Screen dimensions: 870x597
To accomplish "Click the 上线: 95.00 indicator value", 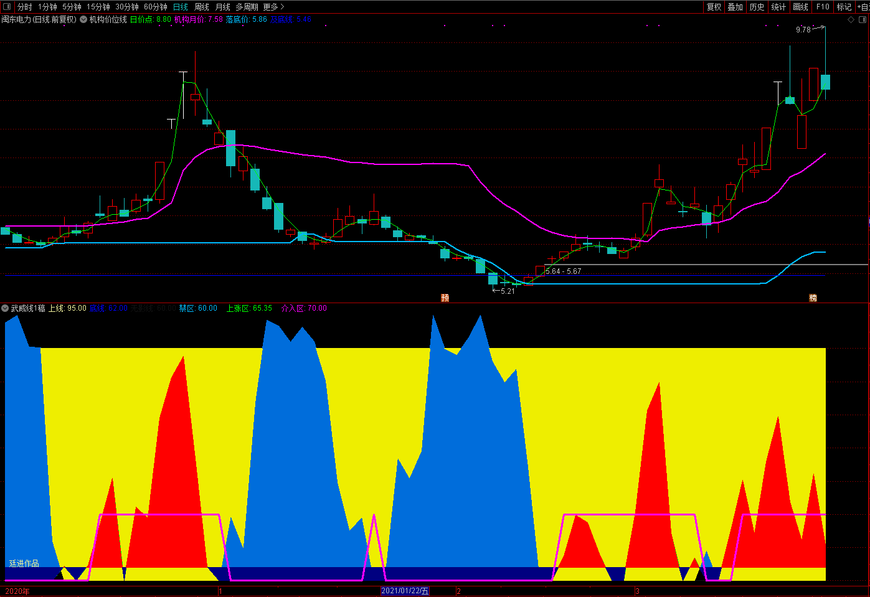I will [x=67, y=308].
